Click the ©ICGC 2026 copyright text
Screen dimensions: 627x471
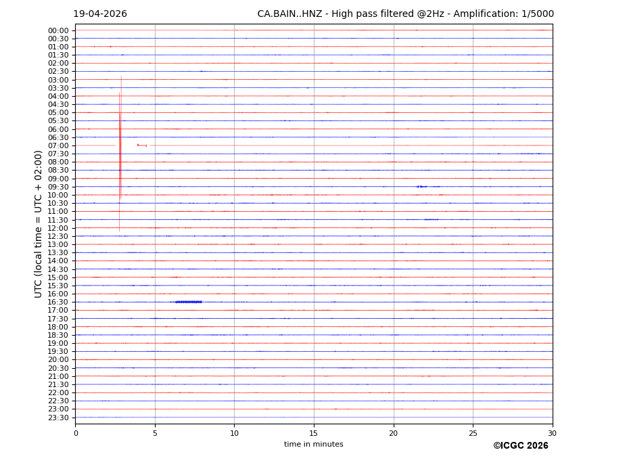(x=520, y=446)
